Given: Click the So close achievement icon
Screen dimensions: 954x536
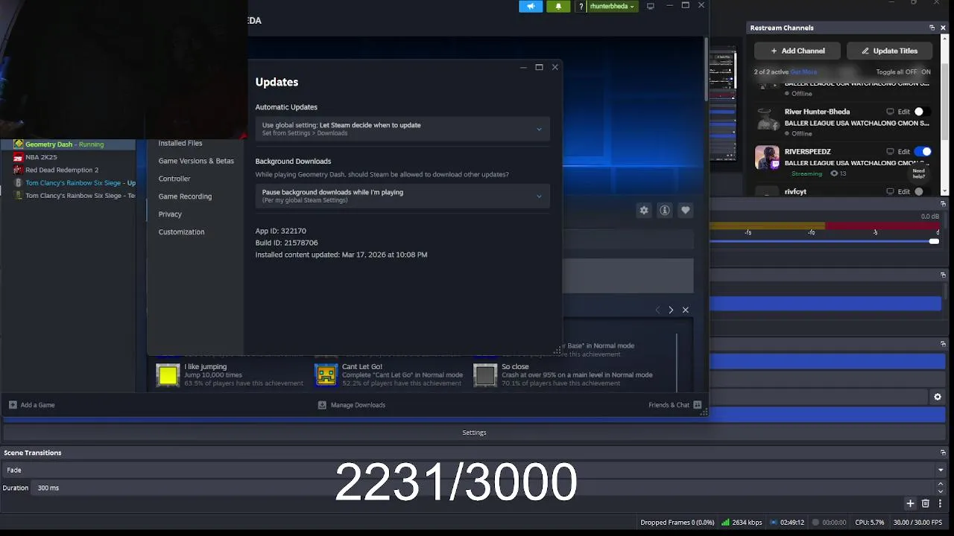Looking at the screenshot, I should pos(485,375).
